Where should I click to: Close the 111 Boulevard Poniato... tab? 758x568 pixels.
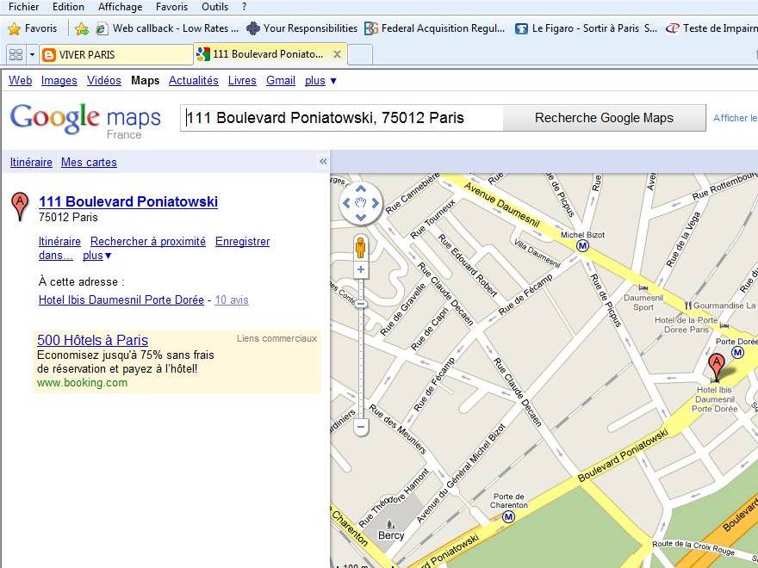coord(337,54)
